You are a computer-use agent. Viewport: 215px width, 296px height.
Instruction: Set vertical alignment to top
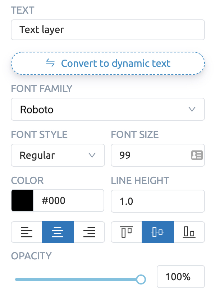(x=127, y=232)
